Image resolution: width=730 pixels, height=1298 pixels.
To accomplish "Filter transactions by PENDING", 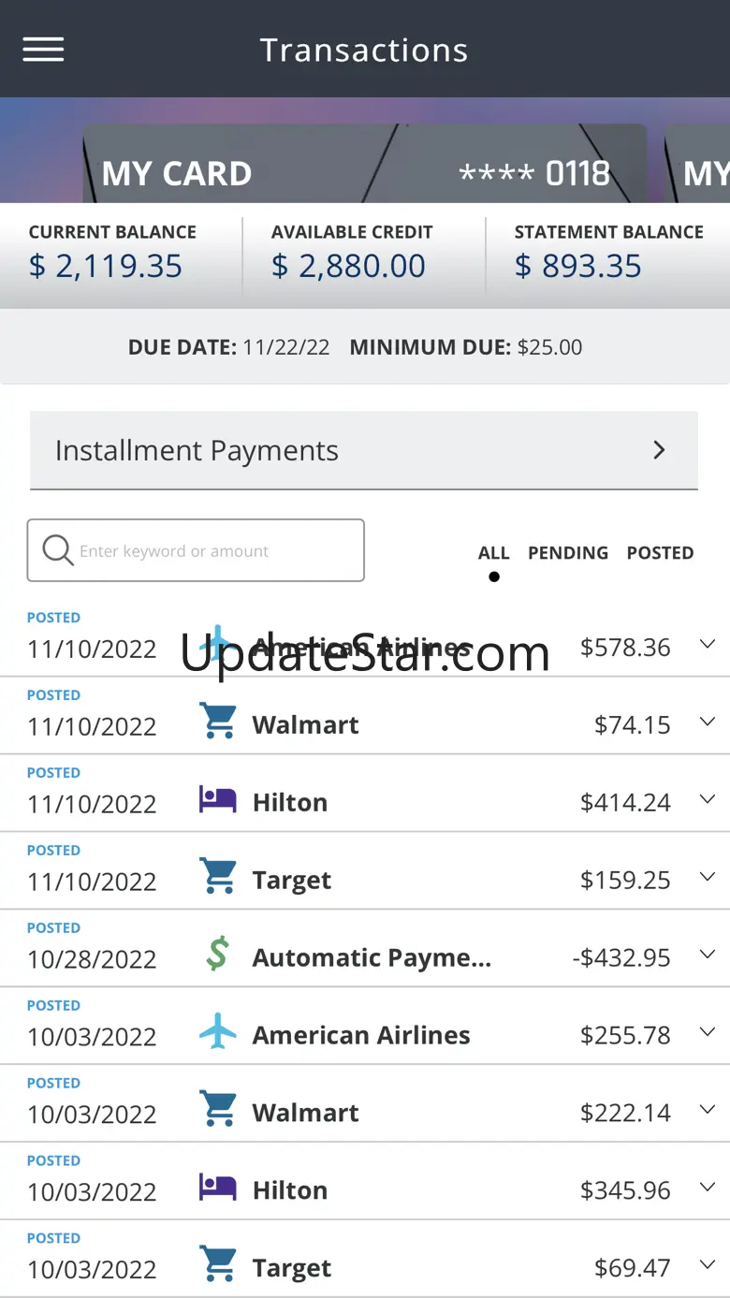I will [568, 553].
